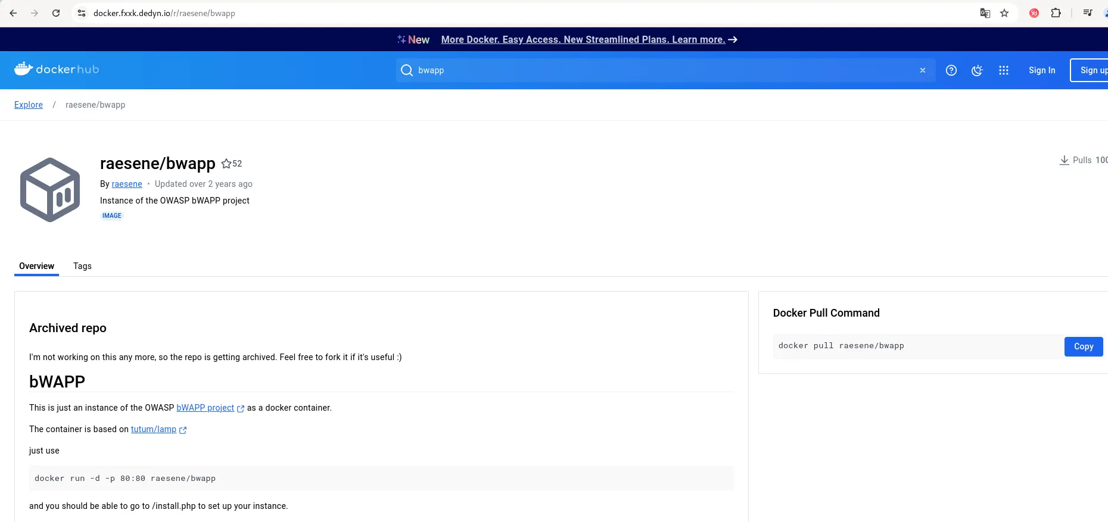The height and width of the screenshot is (522, 1108).
Task: Open the help question mark icon
Action: [951, 70]
